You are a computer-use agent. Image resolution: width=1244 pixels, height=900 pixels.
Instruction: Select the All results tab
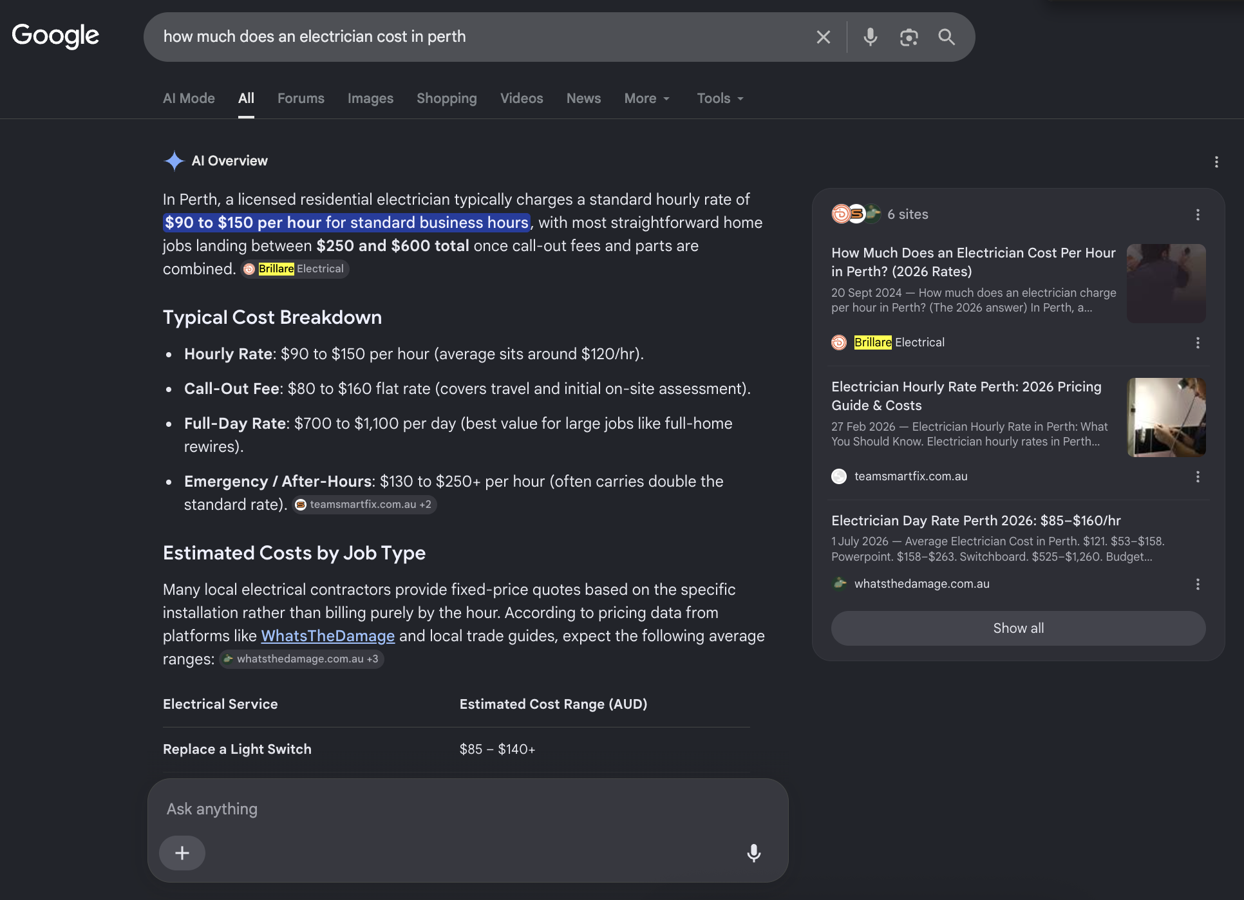246,98
